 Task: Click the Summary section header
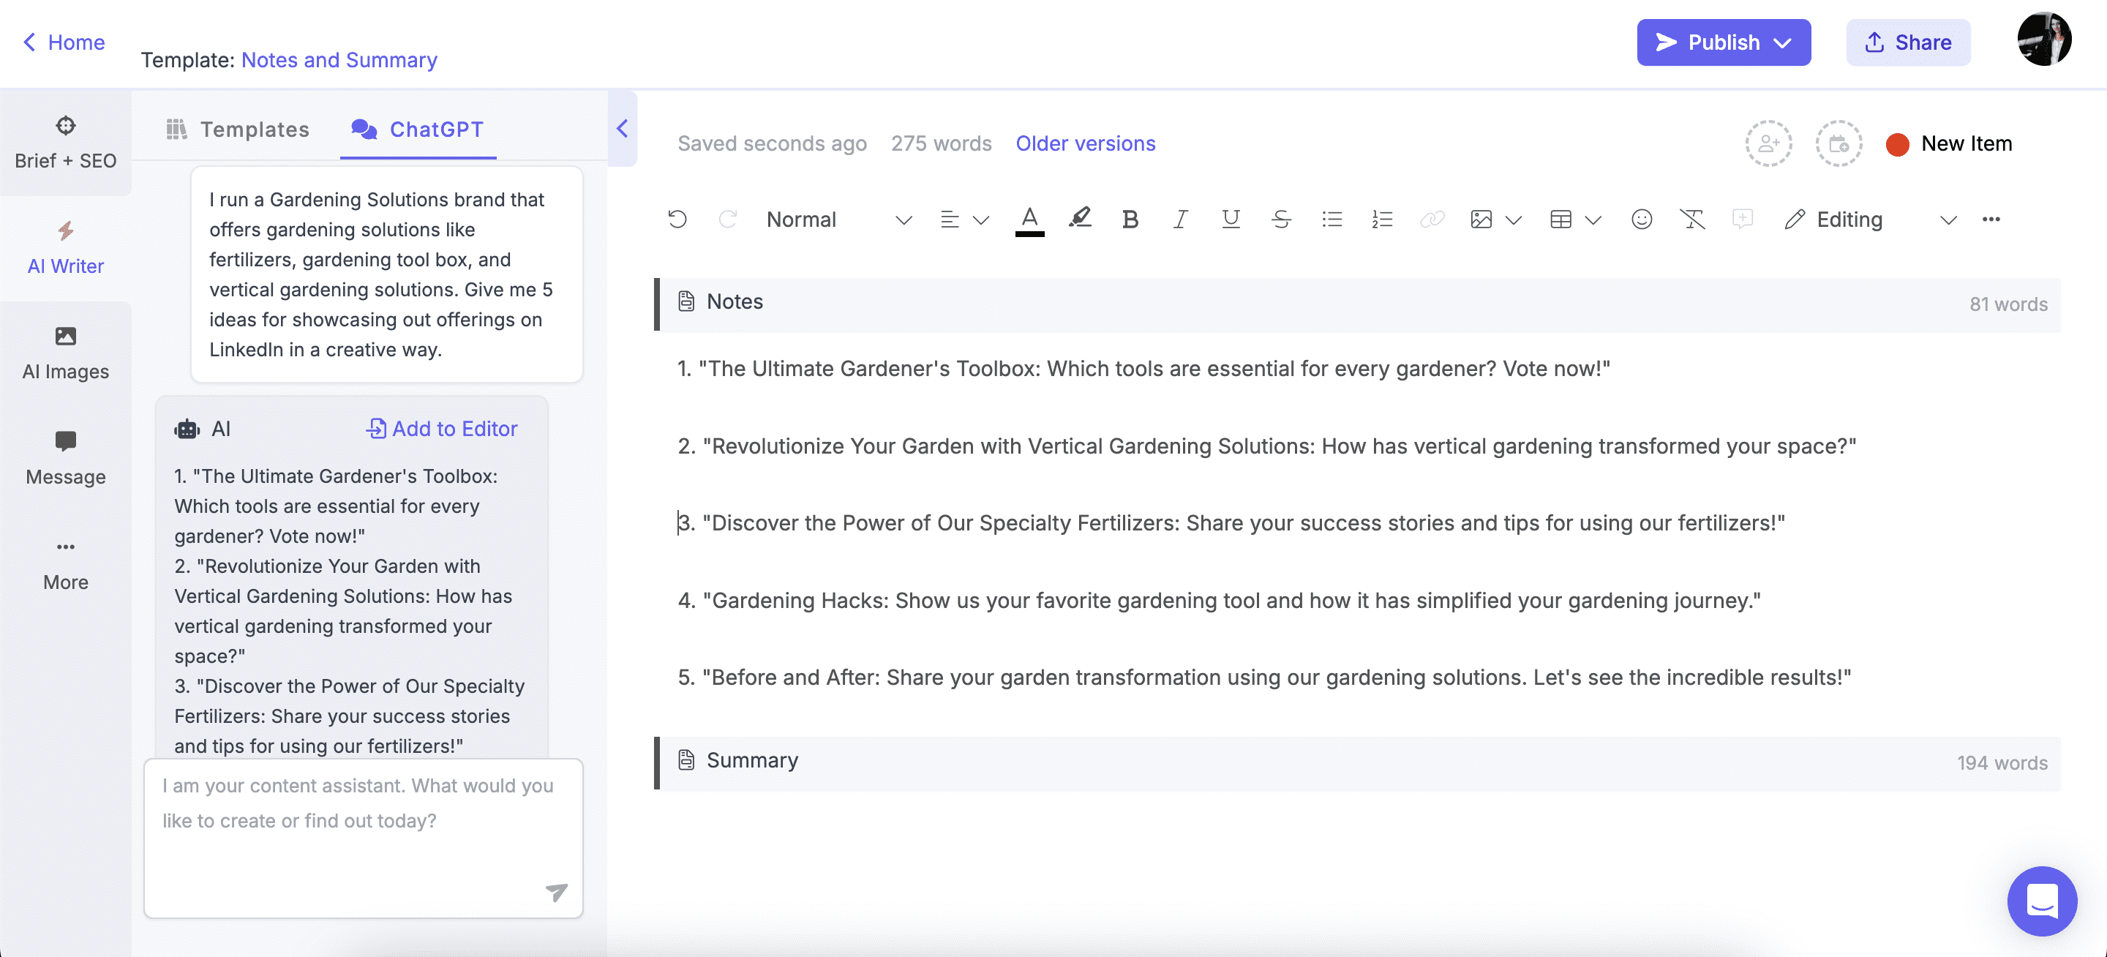pos(1358,762)
